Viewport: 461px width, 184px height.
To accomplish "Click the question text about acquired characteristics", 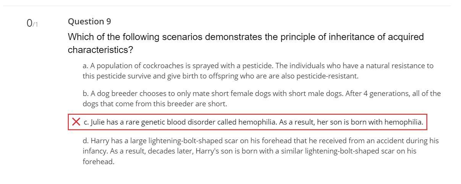I will click(246, 43).
